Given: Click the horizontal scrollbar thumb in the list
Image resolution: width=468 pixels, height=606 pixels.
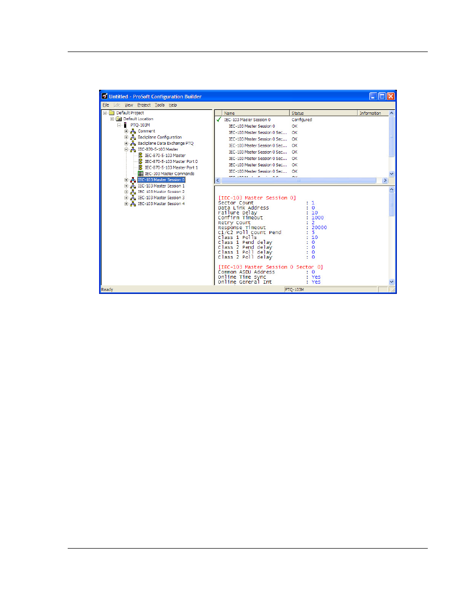Looking at the screenshot, I should 298,181.
